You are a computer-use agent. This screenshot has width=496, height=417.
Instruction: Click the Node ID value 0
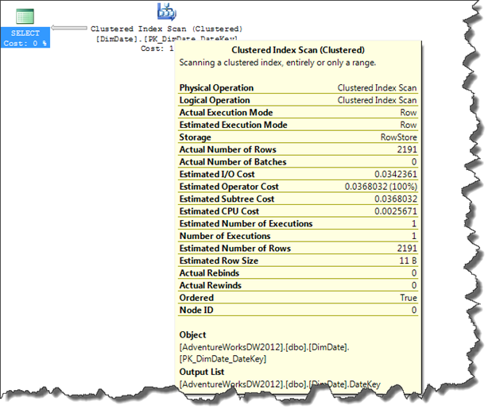pyautogui.click(x=414, y=310)
